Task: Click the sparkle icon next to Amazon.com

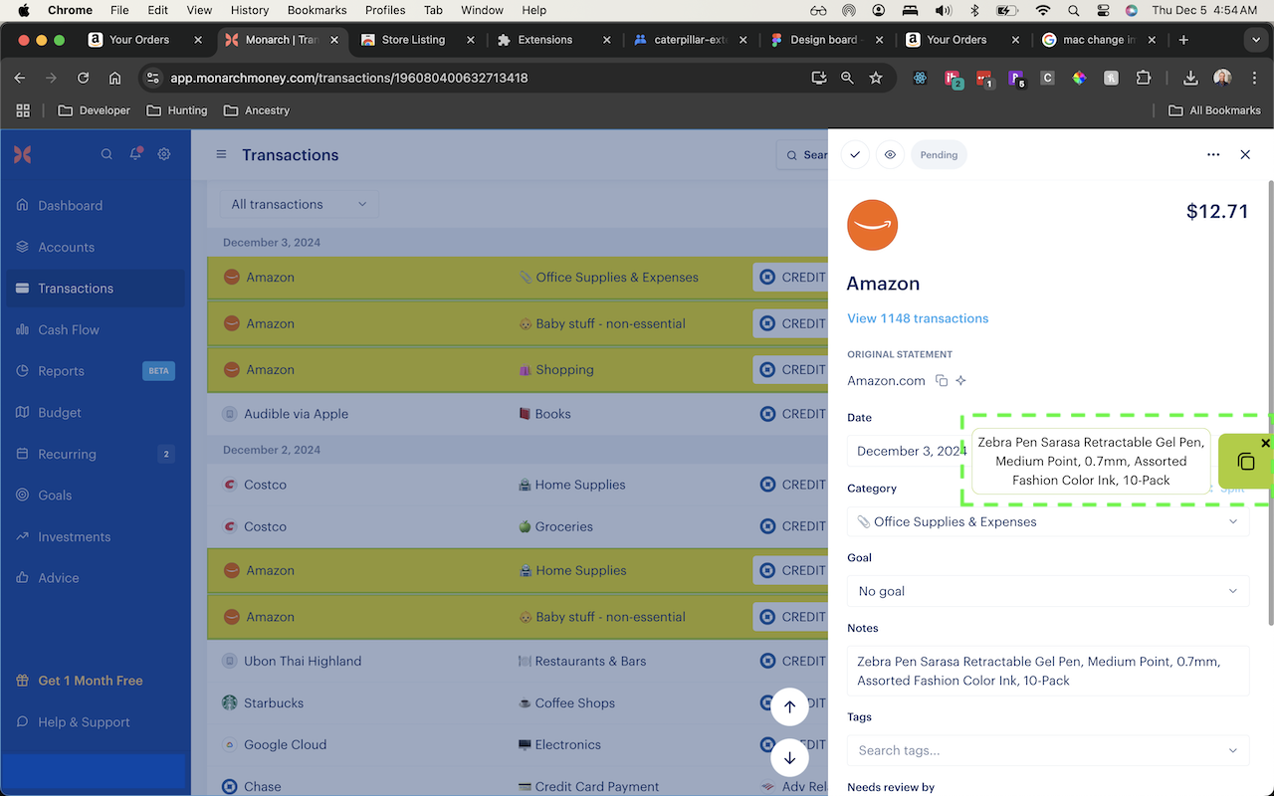Action: click(960, 380)
